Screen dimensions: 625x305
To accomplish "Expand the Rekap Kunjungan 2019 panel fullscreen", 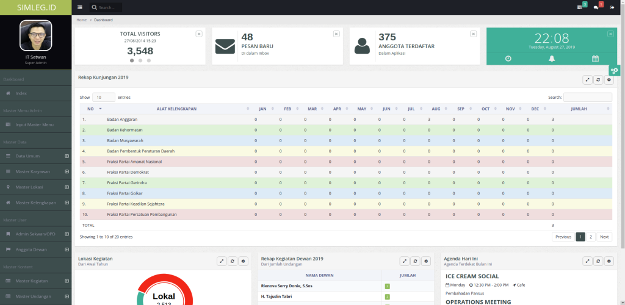I will (x=587, y=80).
